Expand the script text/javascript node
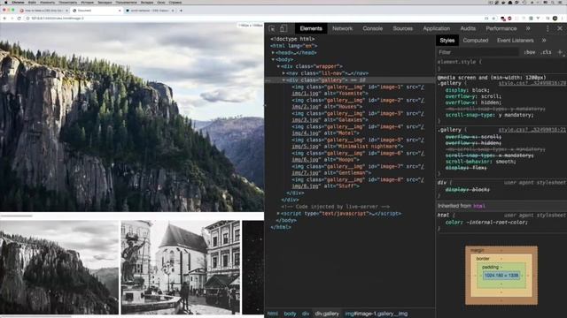Screen dimensions: 567x318 (278, 214)
